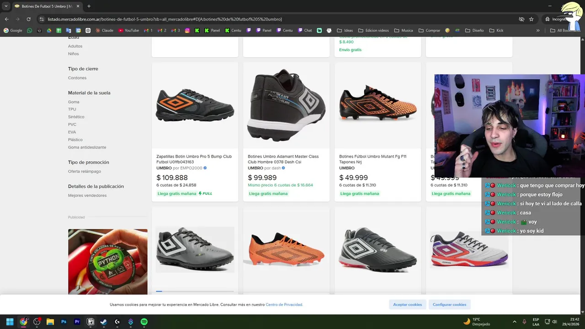This screenshot has width=585, height=329.
Task: Open Steam from the taskbar
Action: [104, 322]
